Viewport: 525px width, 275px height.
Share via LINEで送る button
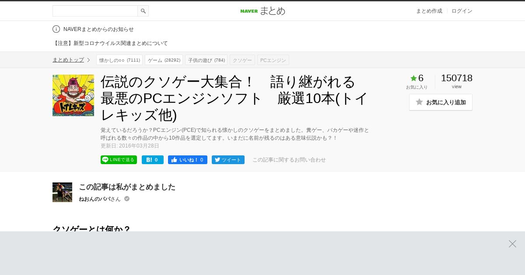119,160
